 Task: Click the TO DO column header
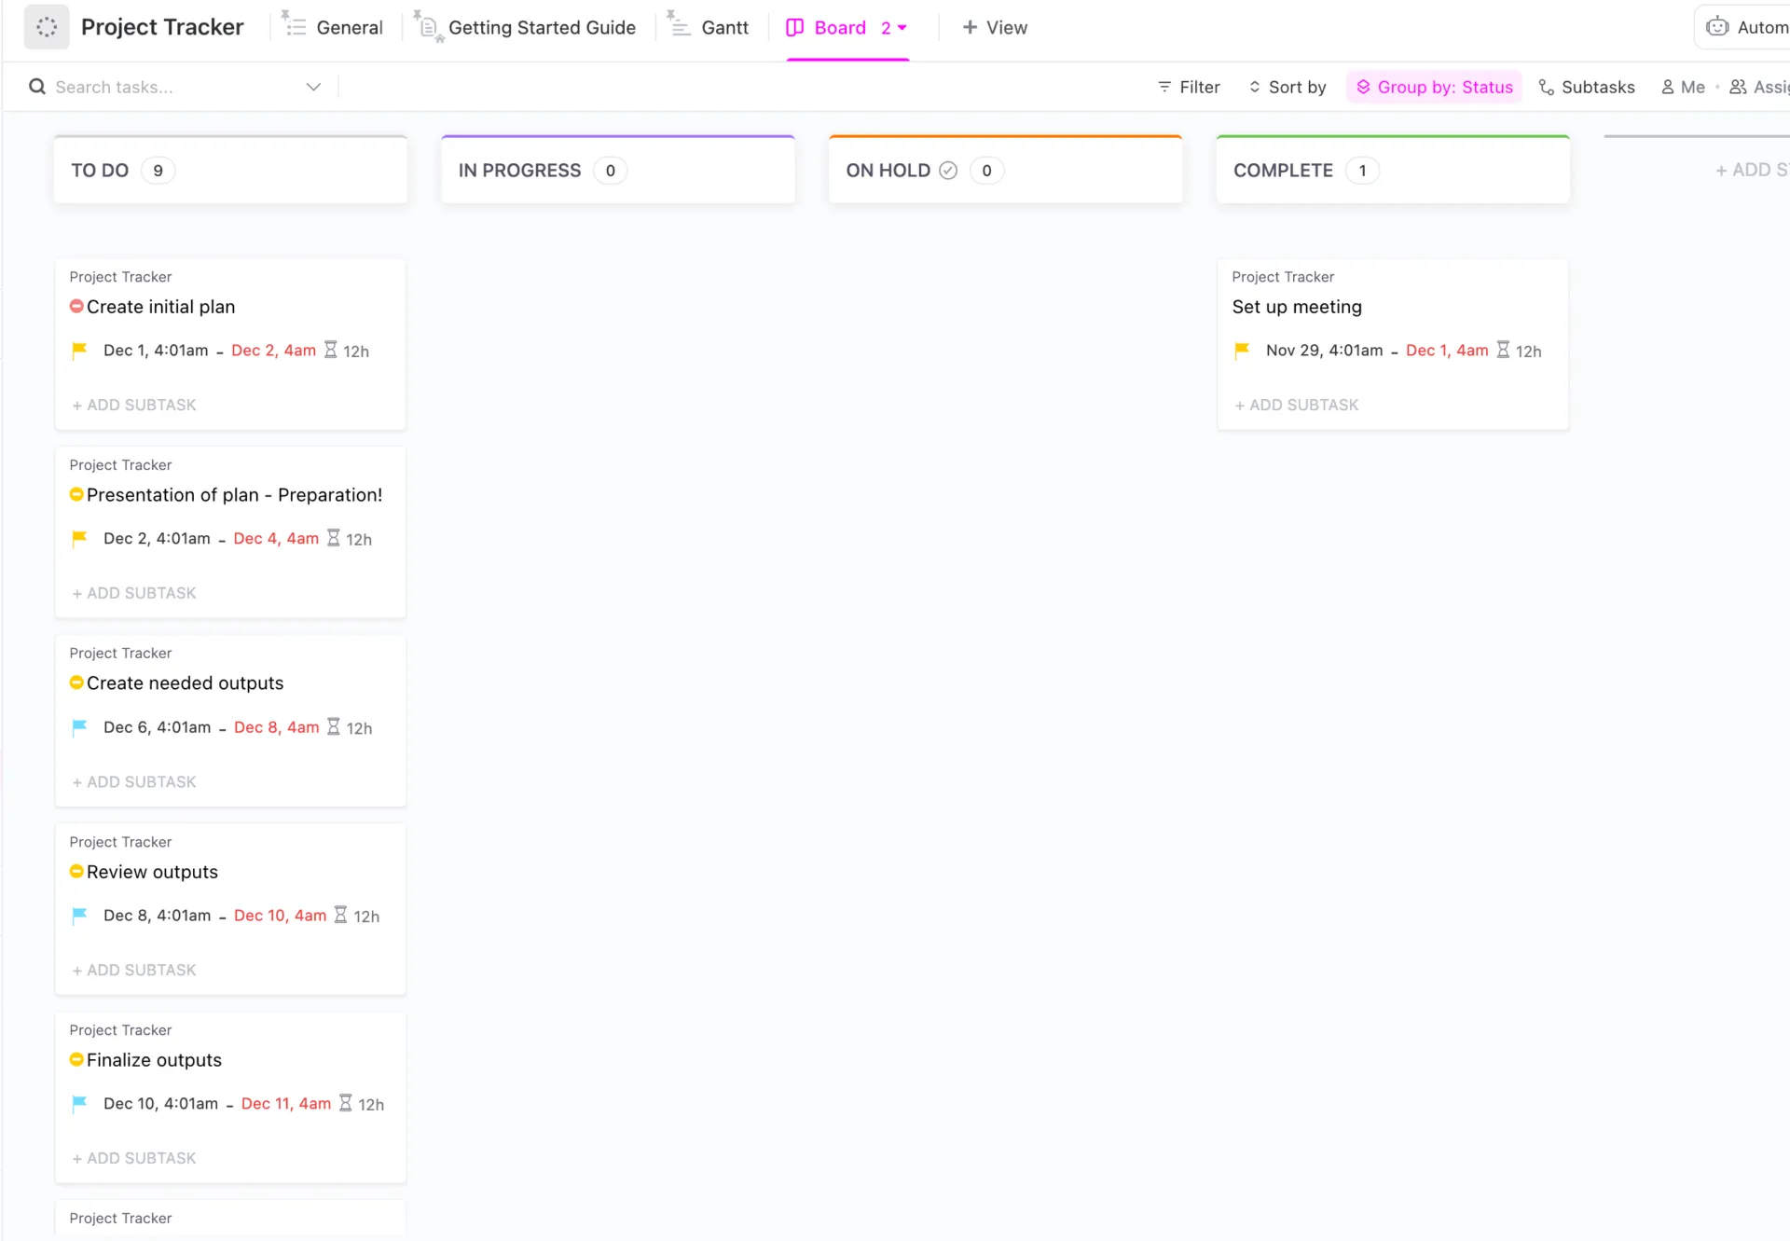click(x=230, y=170)
